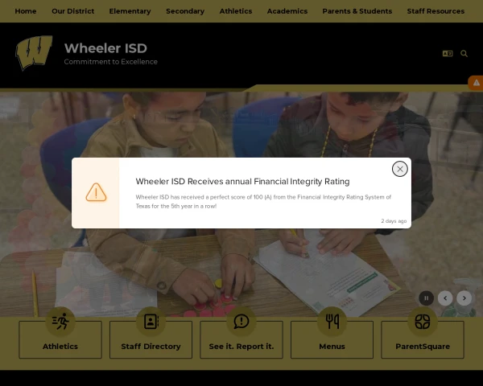Image resolution: width=483 pixels, height=386 pixels.
Task: Click the fork and knife Menus icon
Action: pos(332,322)
